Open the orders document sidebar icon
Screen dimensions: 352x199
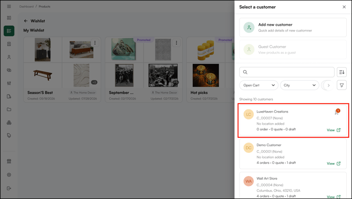click(9, 44)
